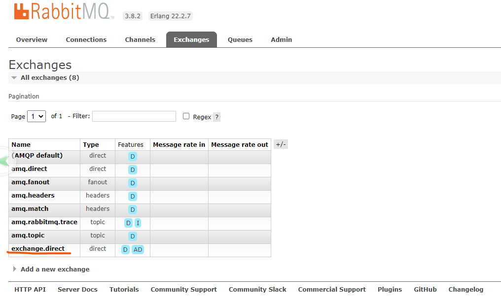Click the D feature badge for amq.direct
The width and height of the screenshot is (501, 303).
[x=132, y=170]
